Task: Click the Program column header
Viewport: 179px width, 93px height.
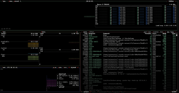Action: 92,33
